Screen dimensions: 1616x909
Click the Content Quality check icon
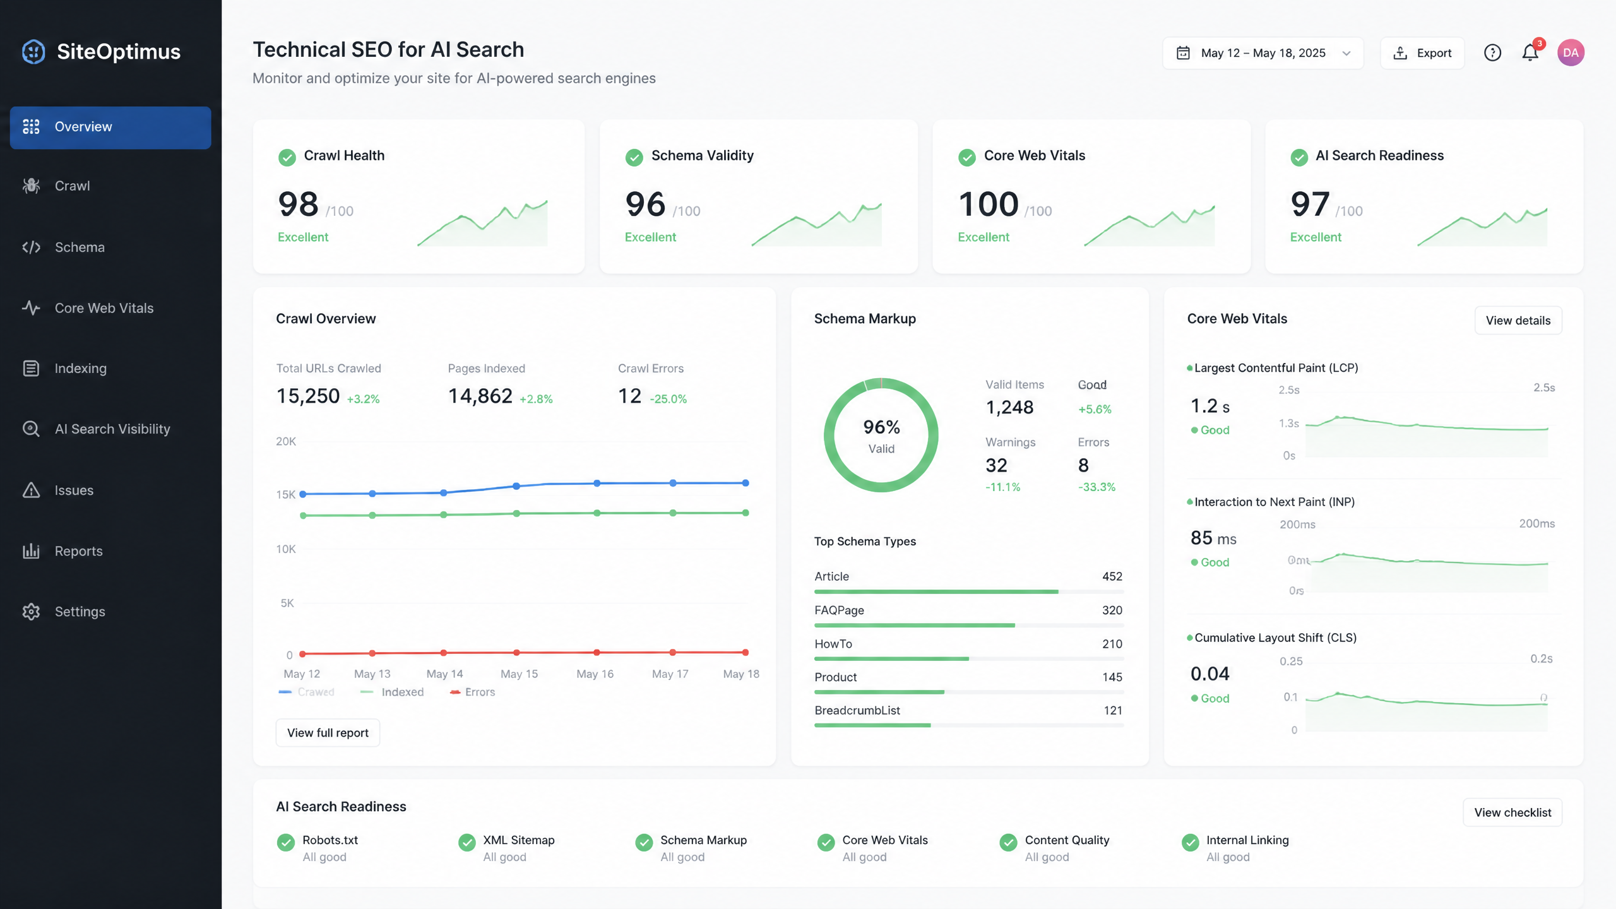click(1009, 843)
